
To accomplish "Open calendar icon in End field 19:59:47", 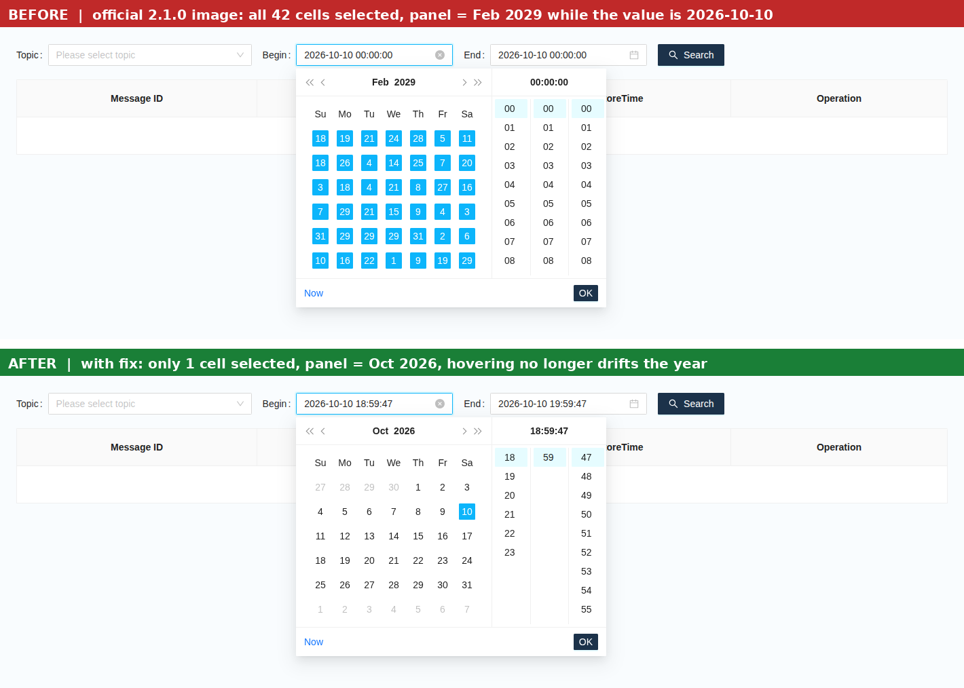I will (x=634, y=404).
